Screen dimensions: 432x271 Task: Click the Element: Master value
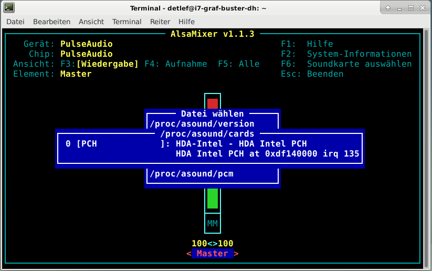(x=76, y=74)
